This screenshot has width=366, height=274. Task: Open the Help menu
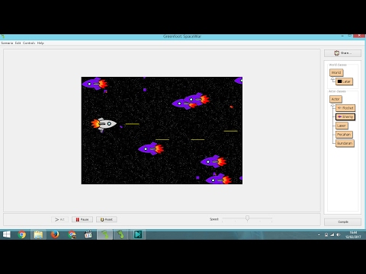click(x=40, y=43)
